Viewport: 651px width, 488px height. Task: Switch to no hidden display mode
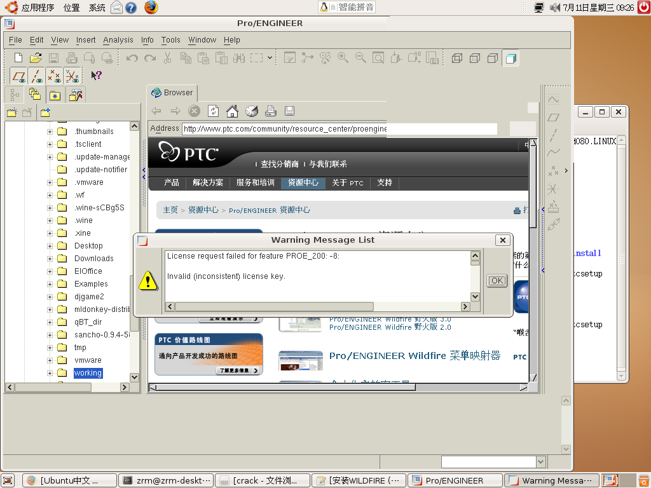click(x=493, y=58)
